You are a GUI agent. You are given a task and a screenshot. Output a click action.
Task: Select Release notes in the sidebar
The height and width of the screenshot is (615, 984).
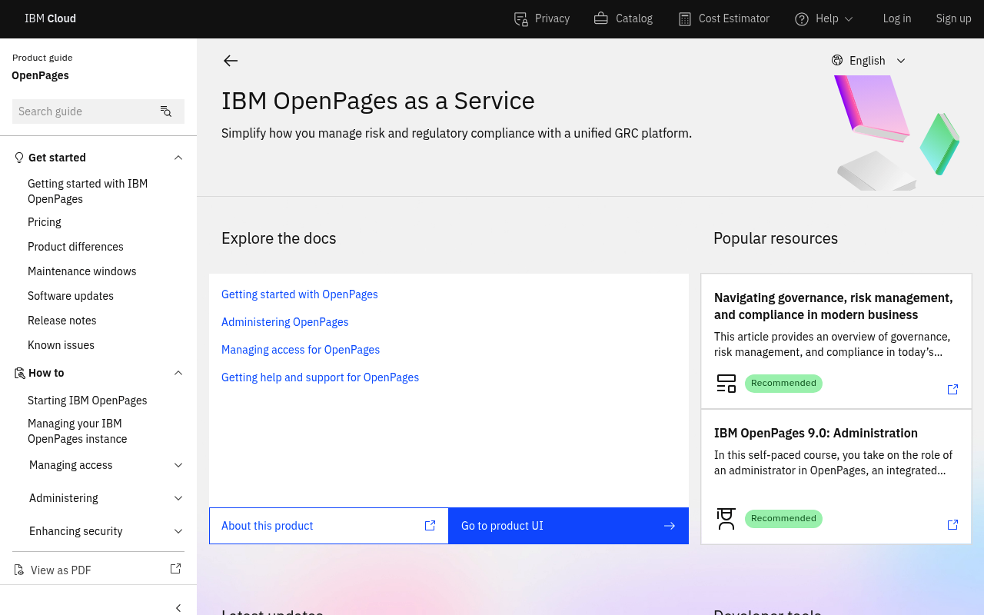tap(62, 321)
